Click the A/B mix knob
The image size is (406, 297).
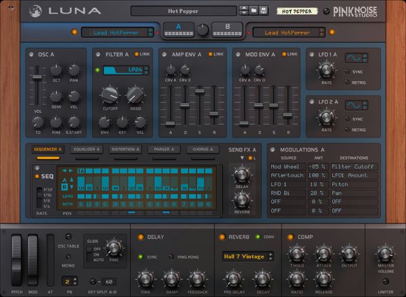pyautogui.click(x=203, y=30)
